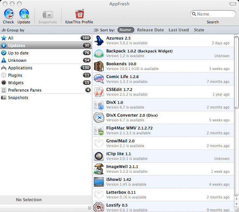Click the Flip4Mac WMV icon
Screen dimensions: 239x212
point(99,130)
